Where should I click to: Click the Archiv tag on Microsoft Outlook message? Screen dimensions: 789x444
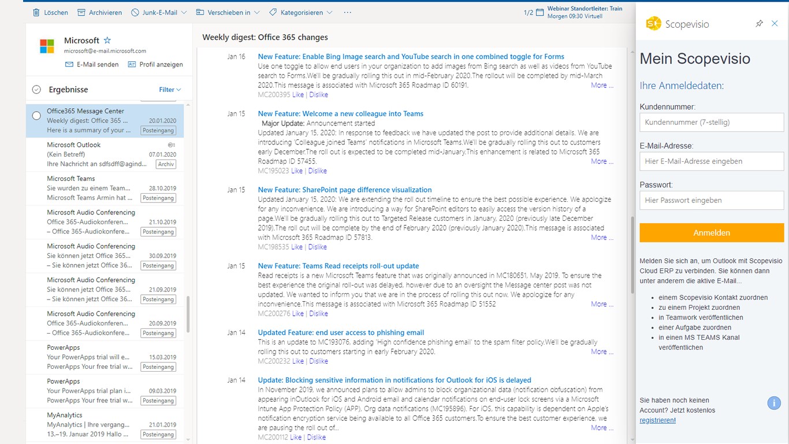click(165, 164)
